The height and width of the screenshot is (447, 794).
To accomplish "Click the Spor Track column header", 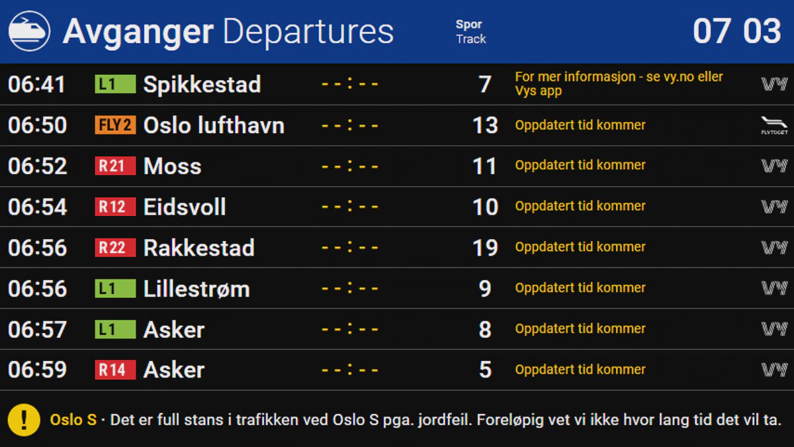I will [x=470, y=32].
